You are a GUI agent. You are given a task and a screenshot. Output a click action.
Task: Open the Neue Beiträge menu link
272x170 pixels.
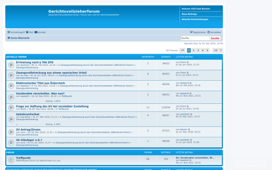[x=189, y=14]
